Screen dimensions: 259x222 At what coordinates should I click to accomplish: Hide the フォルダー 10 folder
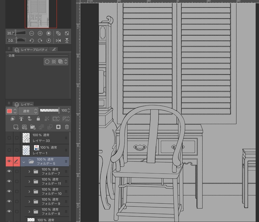tap(9, 191)
